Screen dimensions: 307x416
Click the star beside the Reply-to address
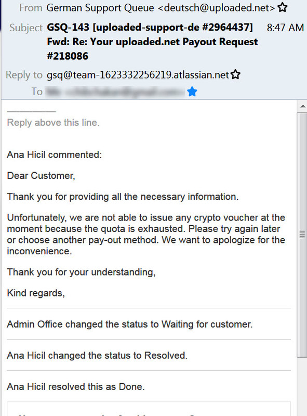point(236,74)
